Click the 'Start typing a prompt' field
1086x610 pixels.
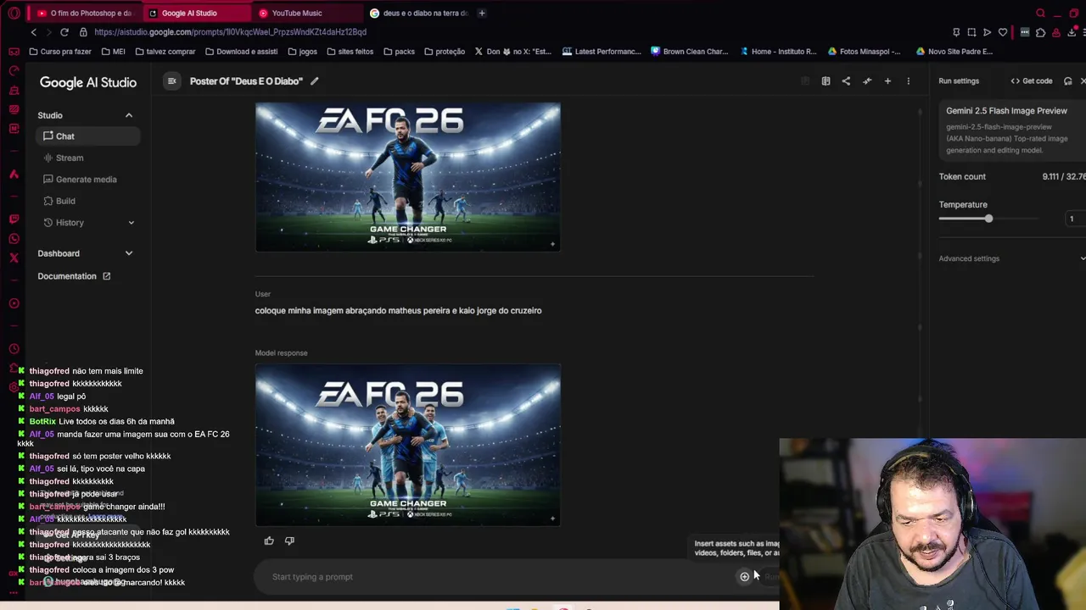(501, 577)
